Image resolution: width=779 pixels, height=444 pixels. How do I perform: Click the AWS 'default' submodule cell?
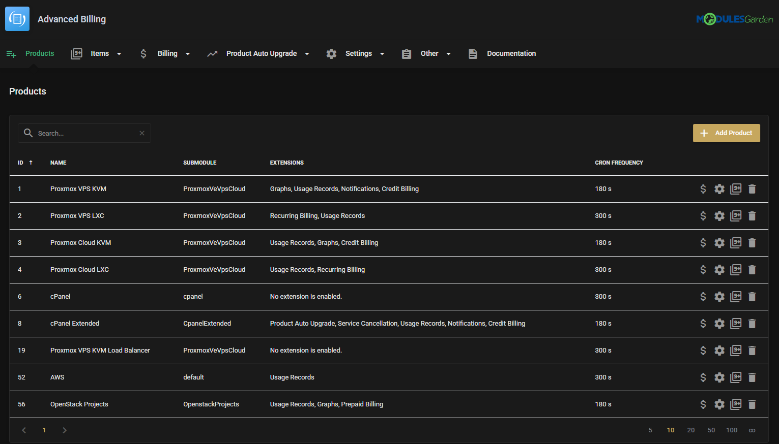tap(194, 377)
